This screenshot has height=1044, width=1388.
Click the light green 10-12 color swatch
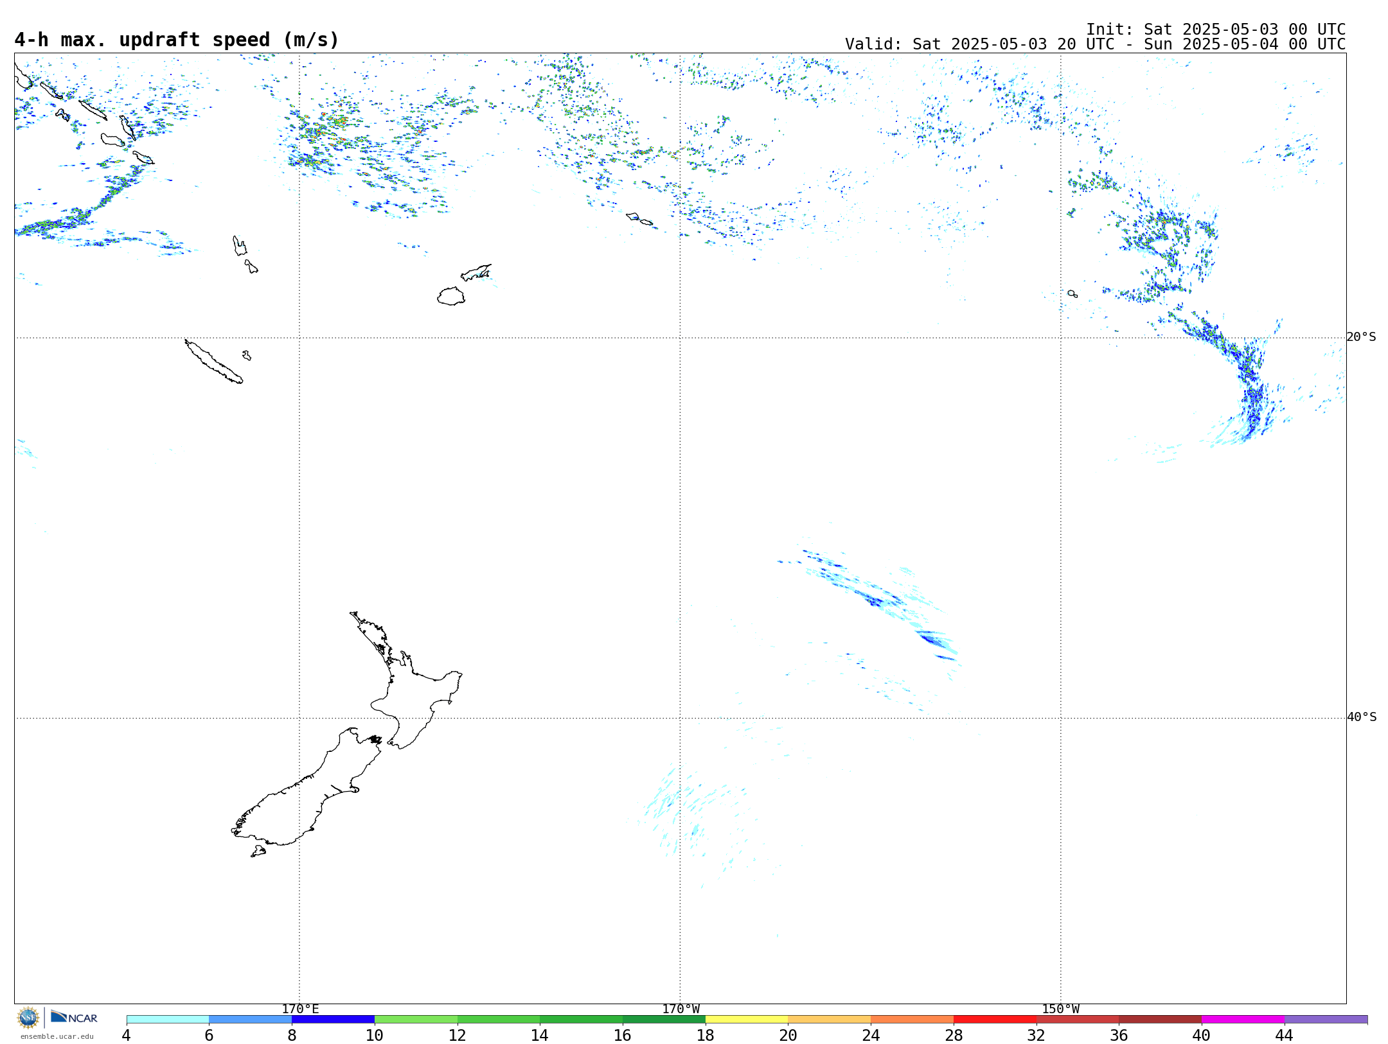(416, 1020)
